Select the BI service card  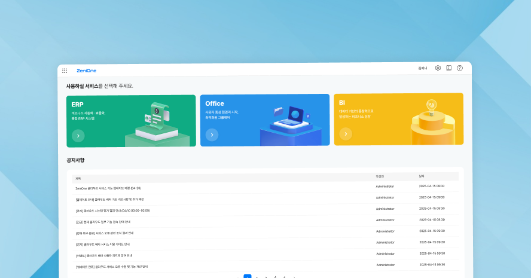pos(399,119)
